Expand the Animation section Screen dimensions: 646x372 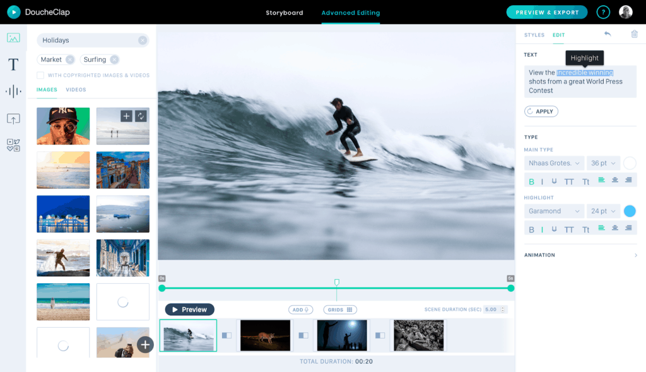point(580,255)
